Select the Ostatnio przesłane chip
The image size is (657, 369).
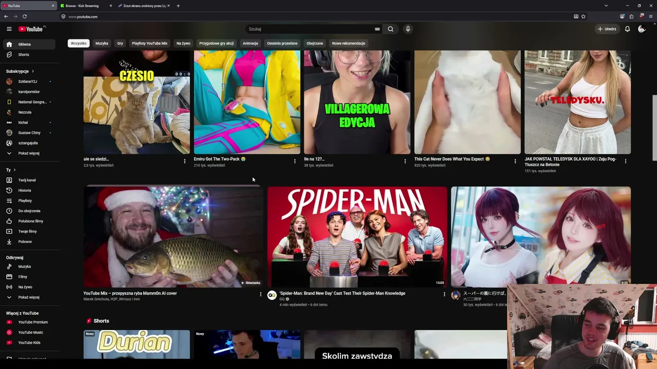tap(282, 44)
